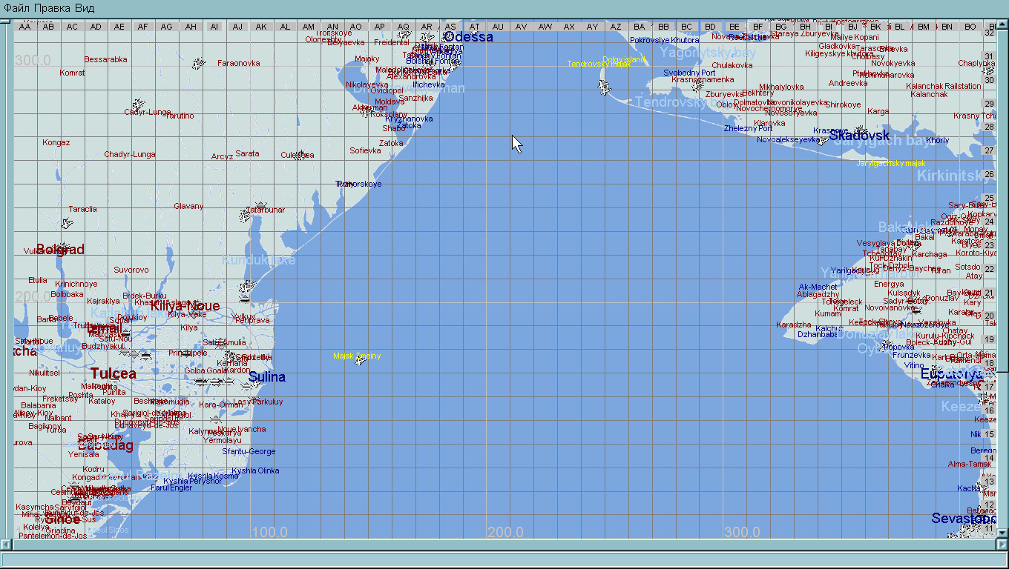This screenshot has height=569, width=1009.
Task: Click airfield icon below Taraclia
Action: pos(67,223)
